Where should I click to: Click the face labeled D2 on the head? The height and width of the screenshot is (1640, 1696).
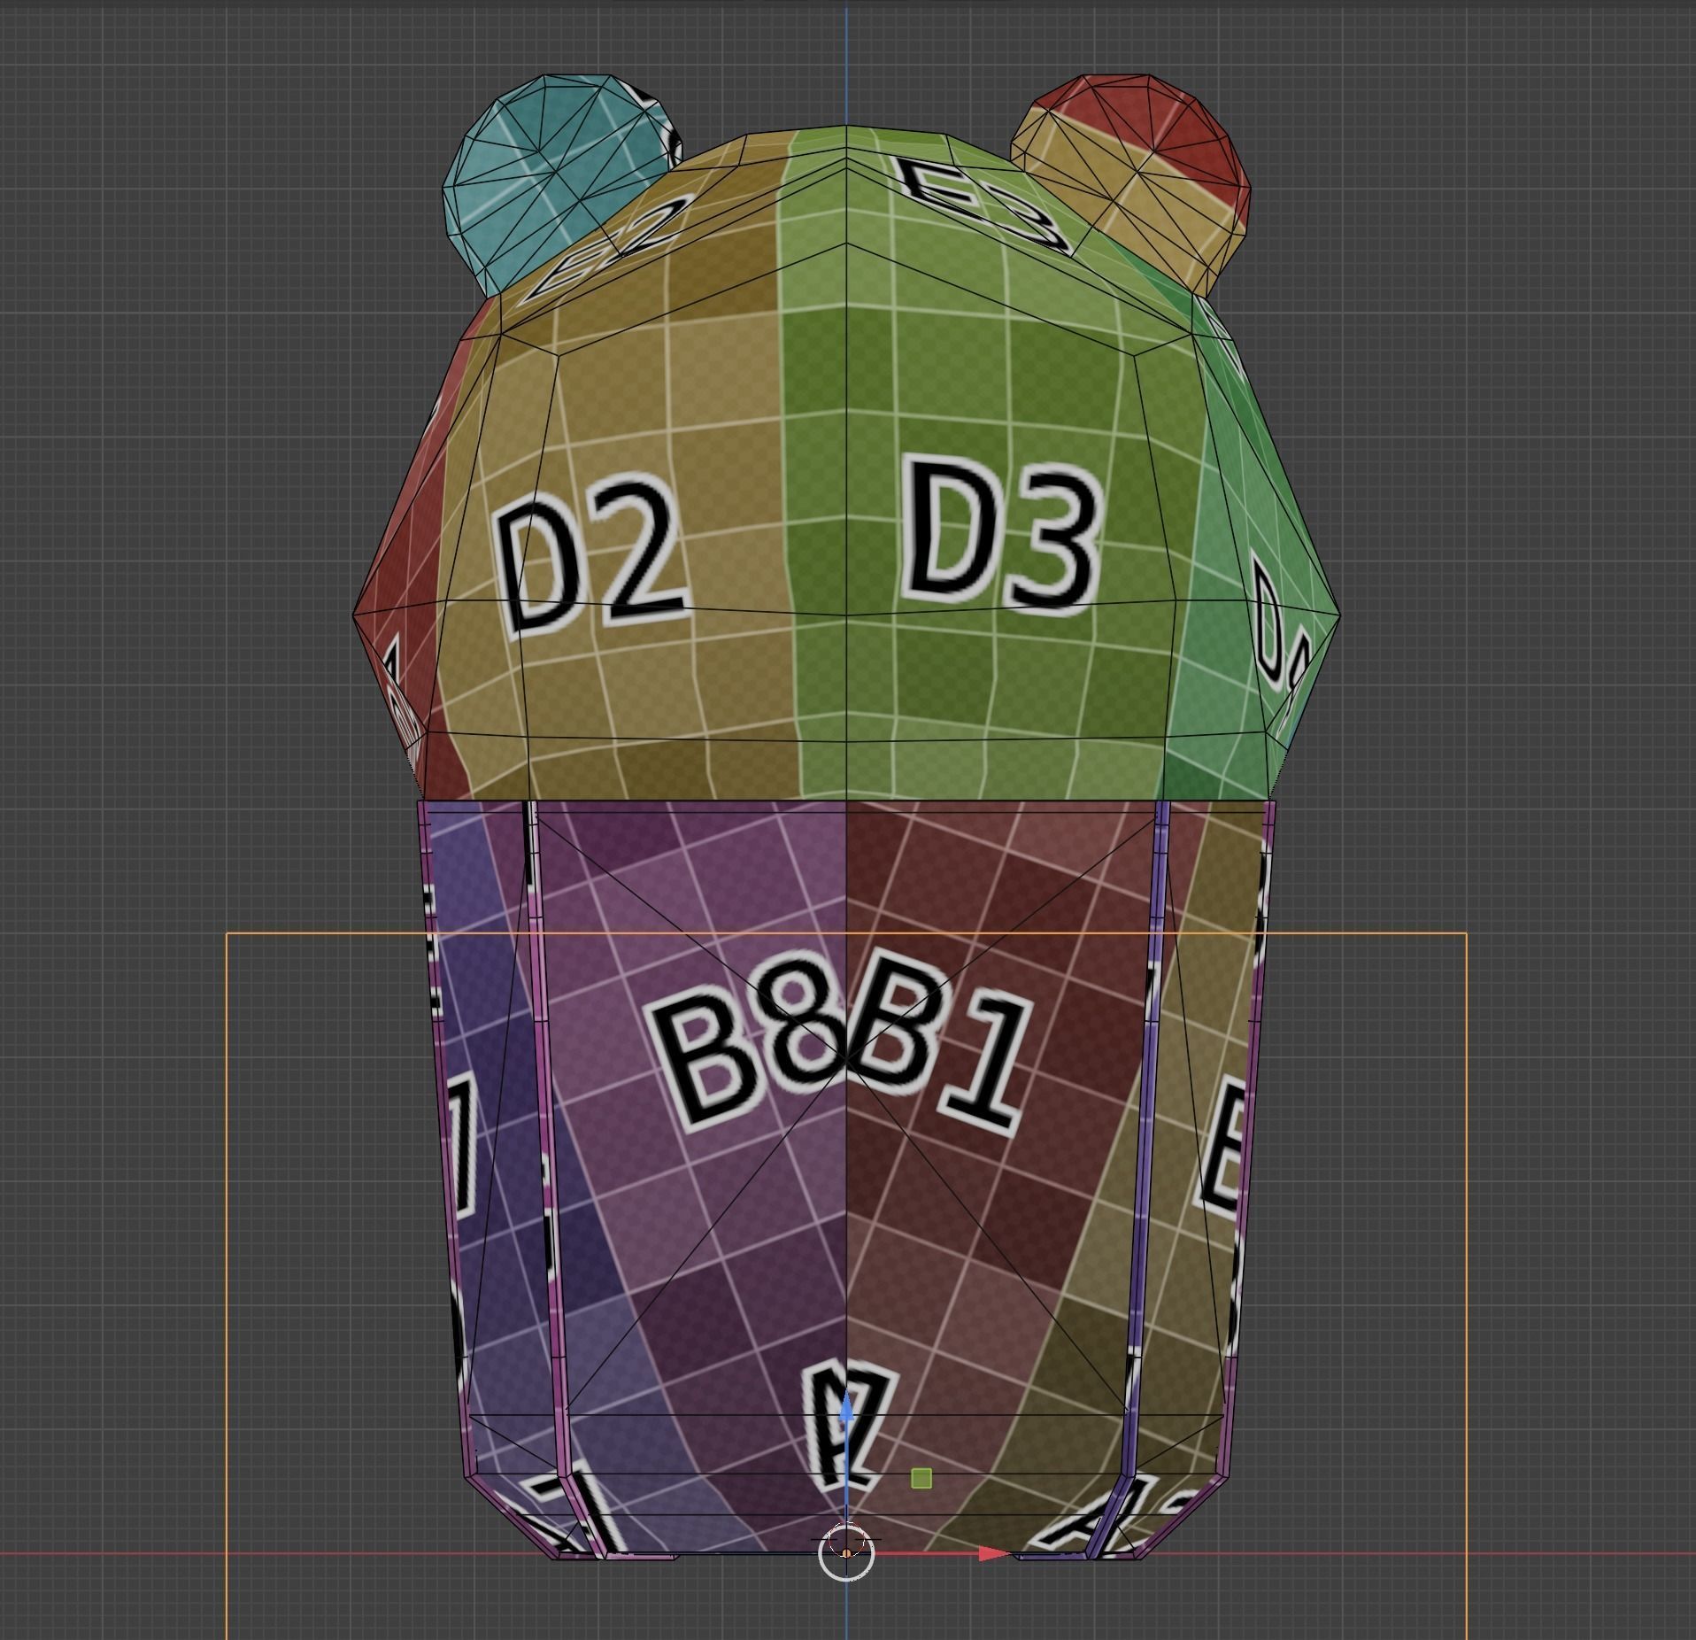click(591, 554)
